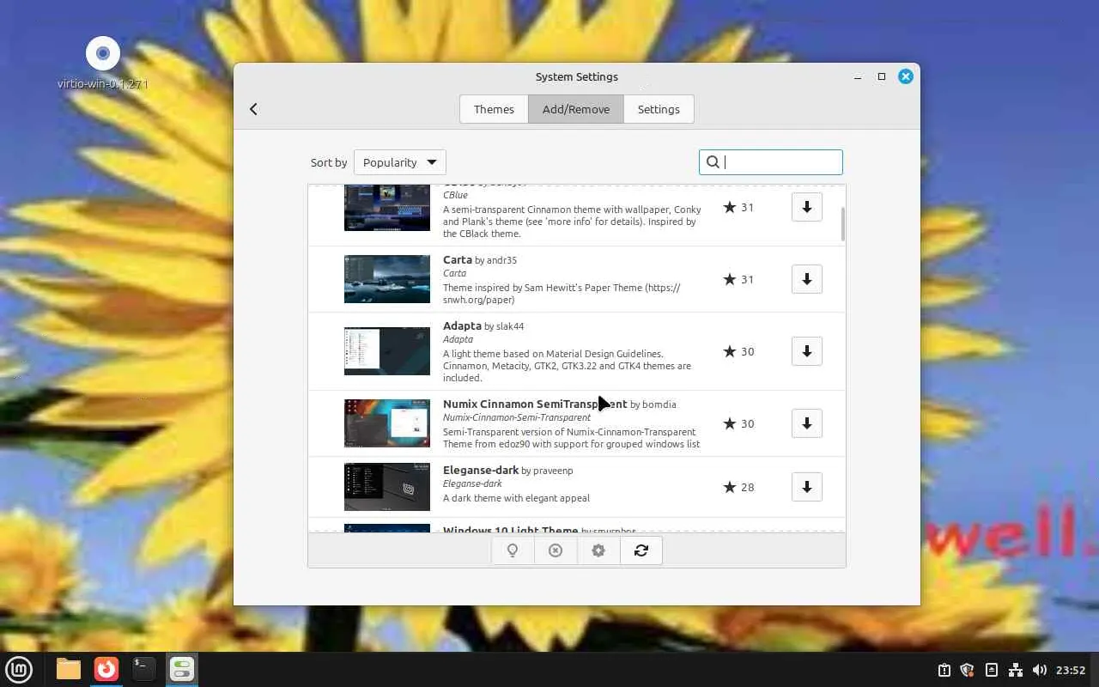
Task: Click the theme list scrollbar
Action: 843,224
